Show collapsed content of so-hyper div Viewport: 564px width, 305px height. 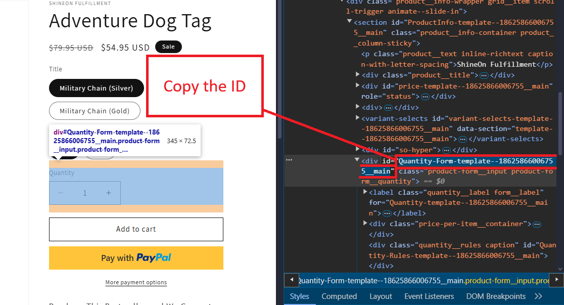pyautogui.click(x=446, y=150)
